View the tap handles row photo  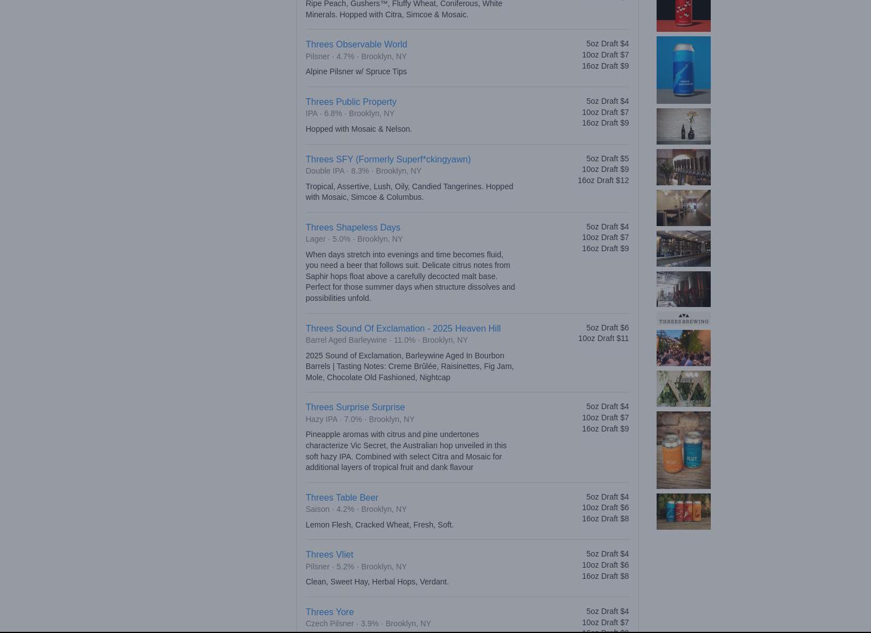(x=683, y=167)
